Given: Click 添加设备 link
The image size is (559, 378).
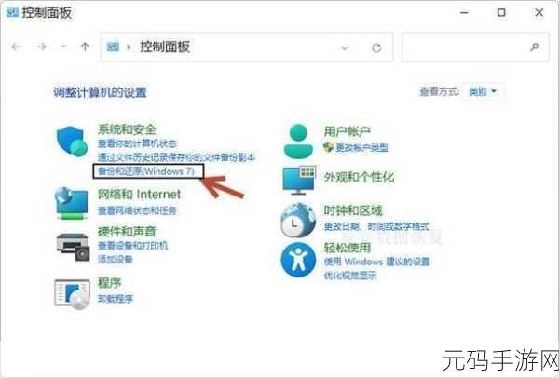Looking at the screenshot, I should point(116,260).
